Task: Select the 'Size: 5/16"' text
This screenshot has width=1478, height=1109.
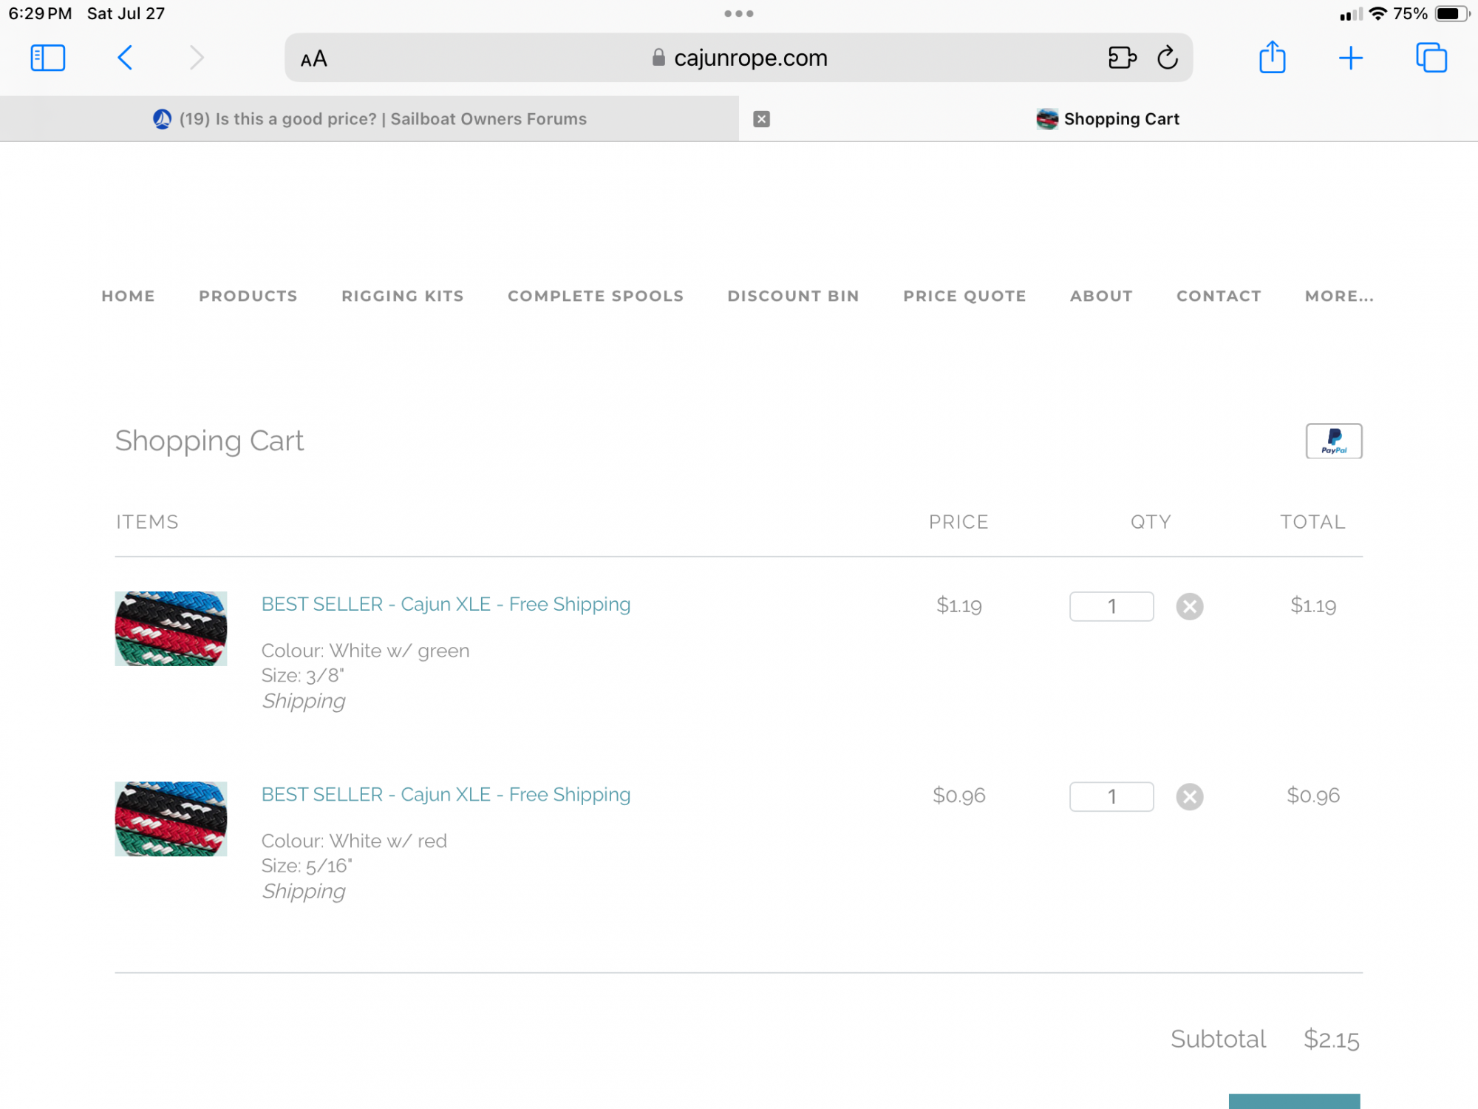Action: point(307,865)
